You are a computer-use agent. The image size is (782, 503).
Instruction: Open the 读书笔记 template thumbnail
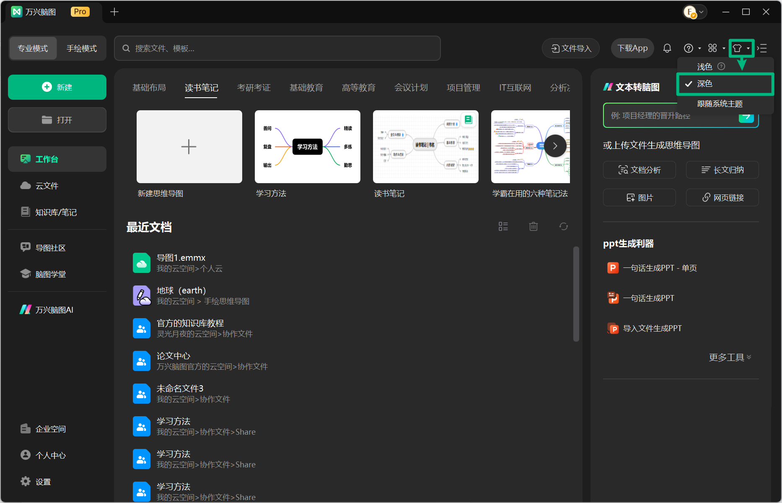[x=426, y=147]
